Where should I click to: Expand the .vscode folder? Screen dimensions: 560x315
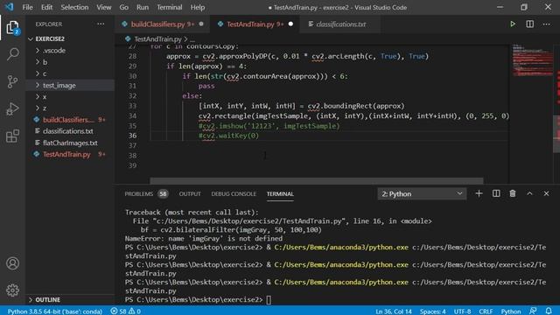pyautogui.click(x=70, y=51)
